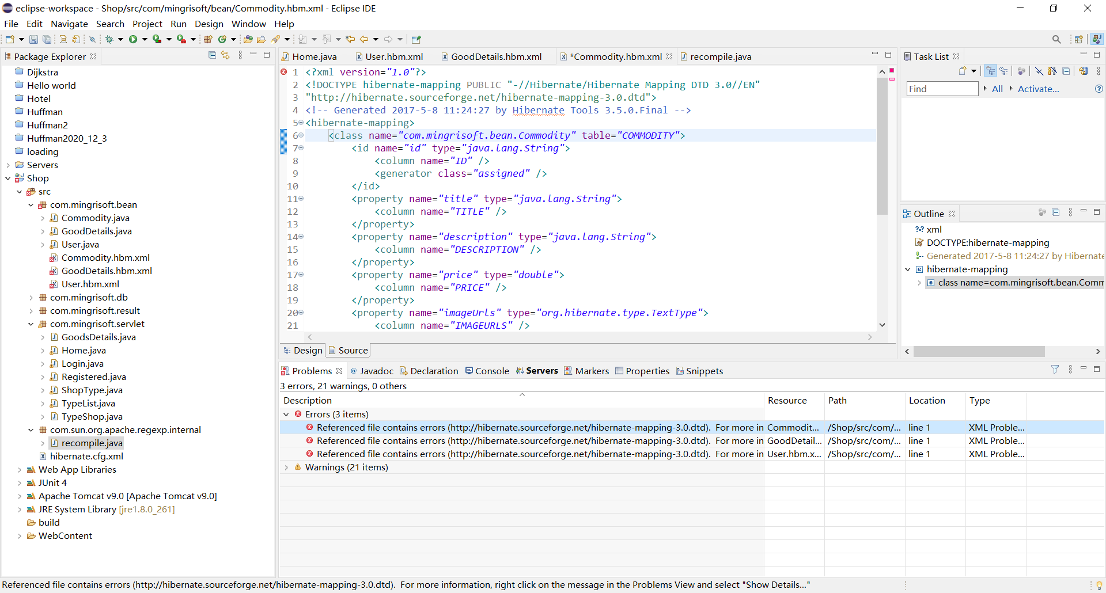Click the Back navigation arrow
1106x593 pixels.
[364, 39]
